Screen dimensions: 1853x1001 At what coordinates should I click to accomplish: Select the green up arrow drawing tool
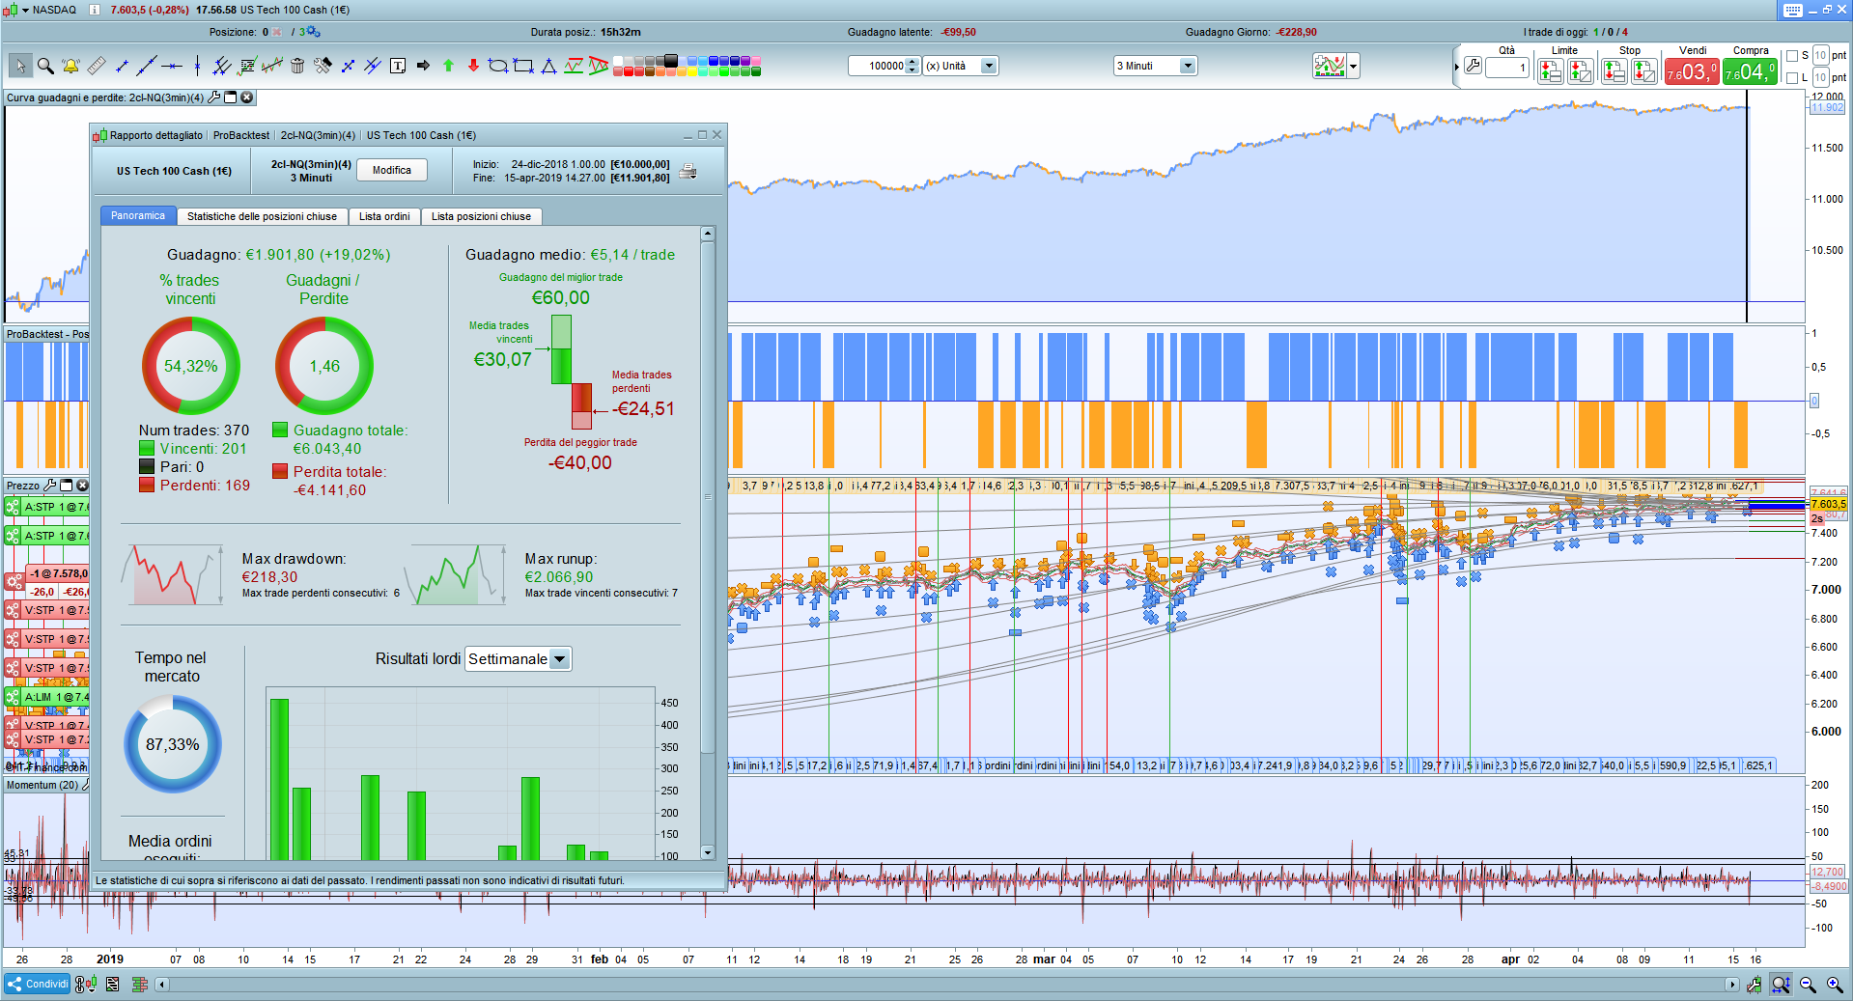click(448, 66)
